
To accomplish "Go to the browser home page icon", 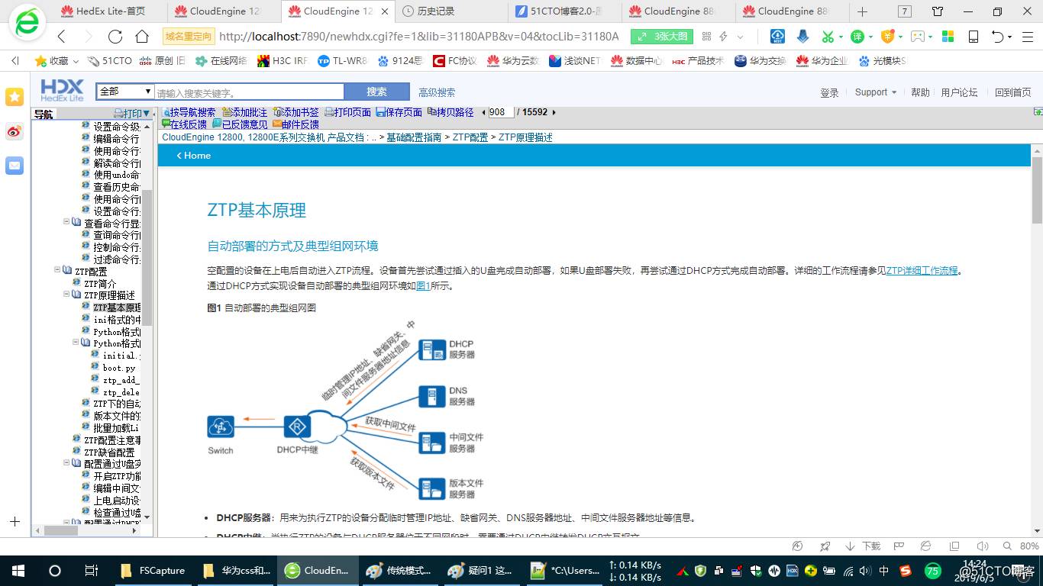I will pos(142,37).
